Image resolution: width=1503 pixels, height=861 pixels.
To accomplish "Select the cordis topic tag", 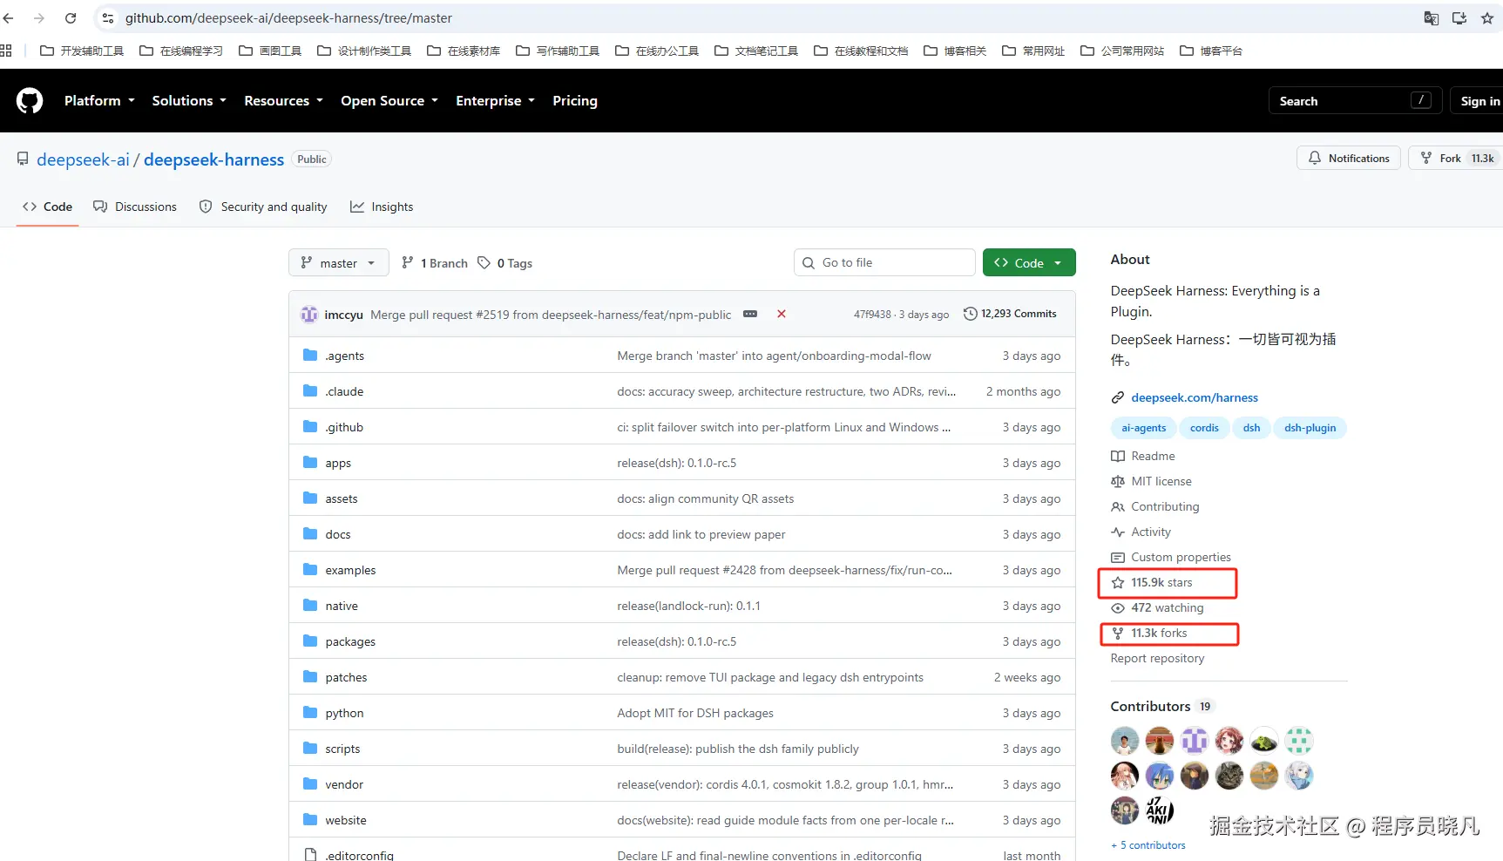I will click(1204, 428).
